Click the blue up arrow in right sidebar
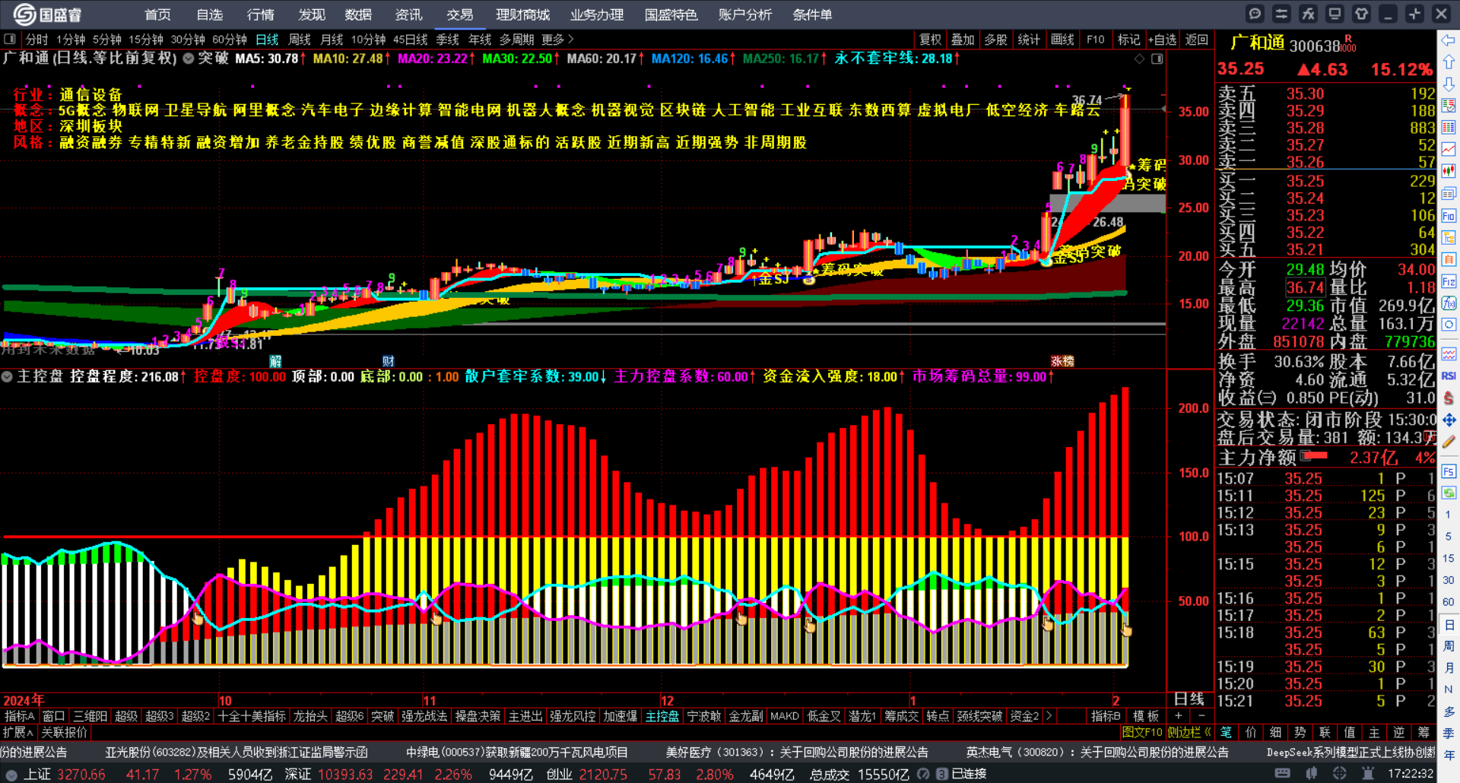Image resolution: width=1460 pixels, height=783 pixels. point(1449,62)
